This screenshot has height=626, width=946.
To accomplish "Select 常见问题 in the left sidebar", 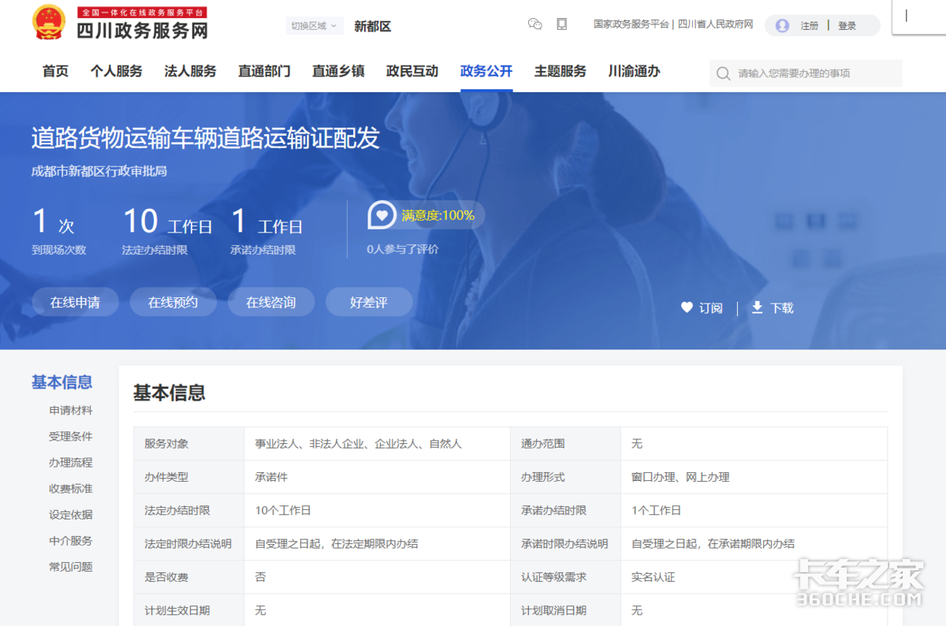I will 69,566.
